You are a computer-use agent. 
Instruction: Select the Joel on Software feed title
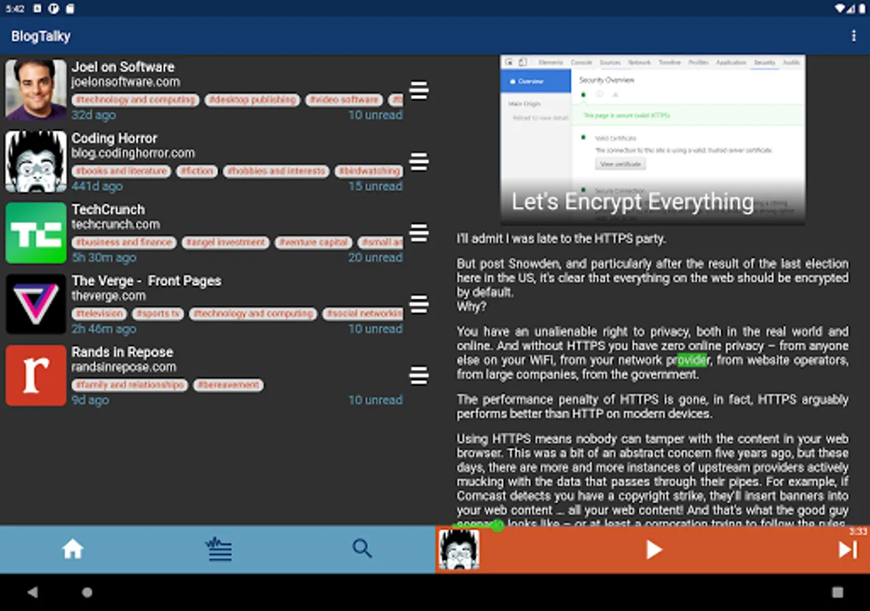coord(123,67)
